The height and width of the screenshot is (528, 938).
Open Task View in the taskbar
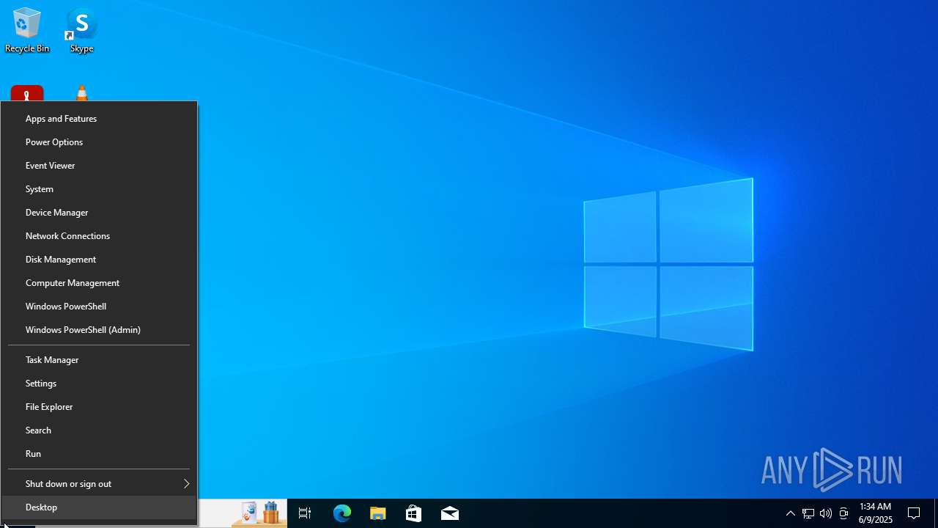305,513
